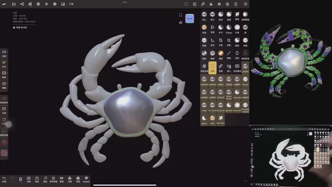Click 取消选中 deselect cloud button
The height and width of the screenshot is (187, 332).
tap(4, 100)
